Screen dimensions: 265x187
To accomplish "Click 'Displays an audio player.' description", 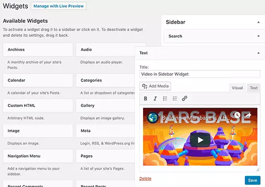I will point(101,62).
